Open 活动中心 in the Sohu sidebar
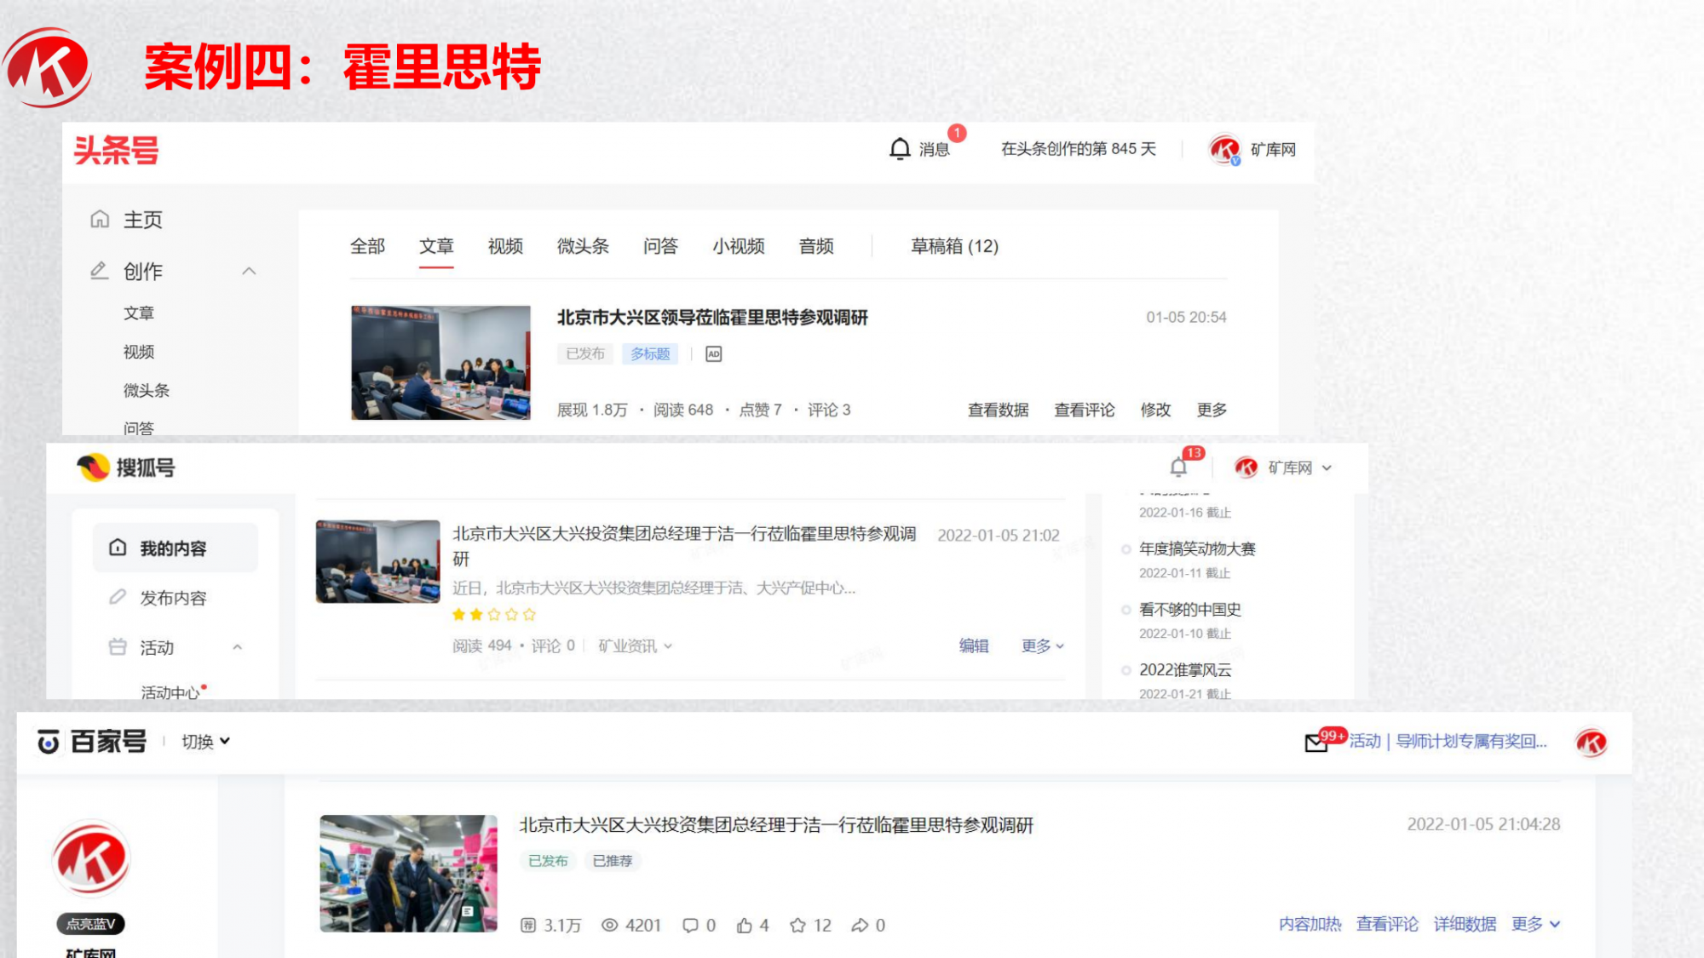The image size is (1704, 958). pos(170,692)
